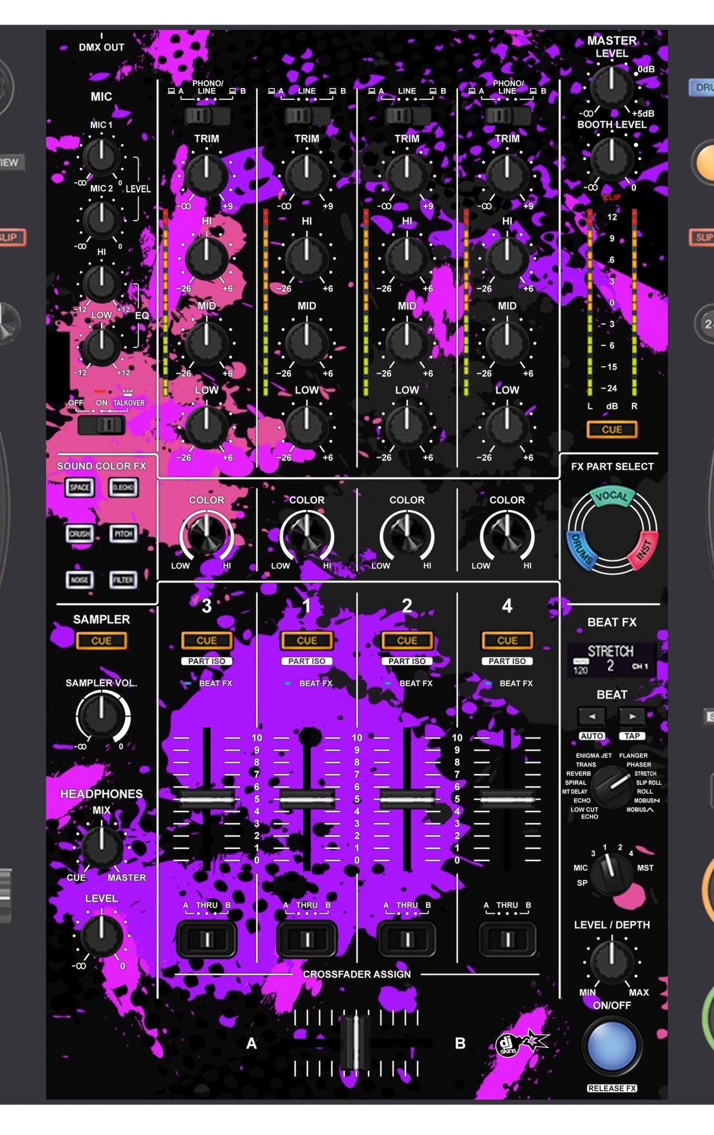Click the Headphones Mix knob

(x=102, y=848)
